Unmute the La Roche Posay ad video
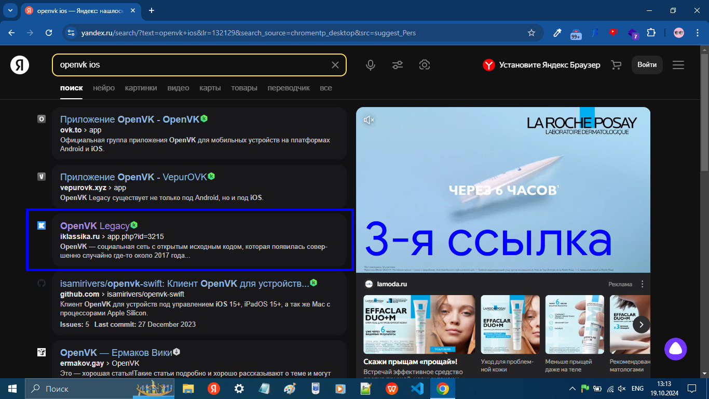The height and width of the screenshot is (399, 709). coord(369,120)
